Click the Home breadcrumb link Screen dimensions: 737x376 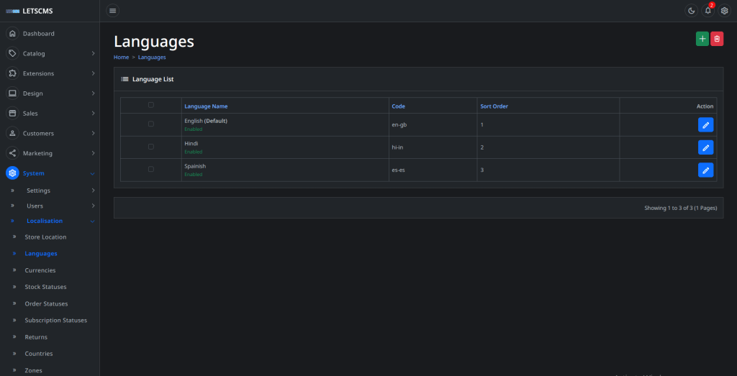click(121, 57)
